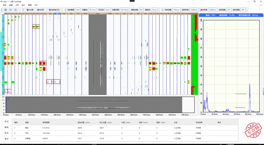
Task: Click the measurement tools toolbar icon
Action: tap(16, 10)
